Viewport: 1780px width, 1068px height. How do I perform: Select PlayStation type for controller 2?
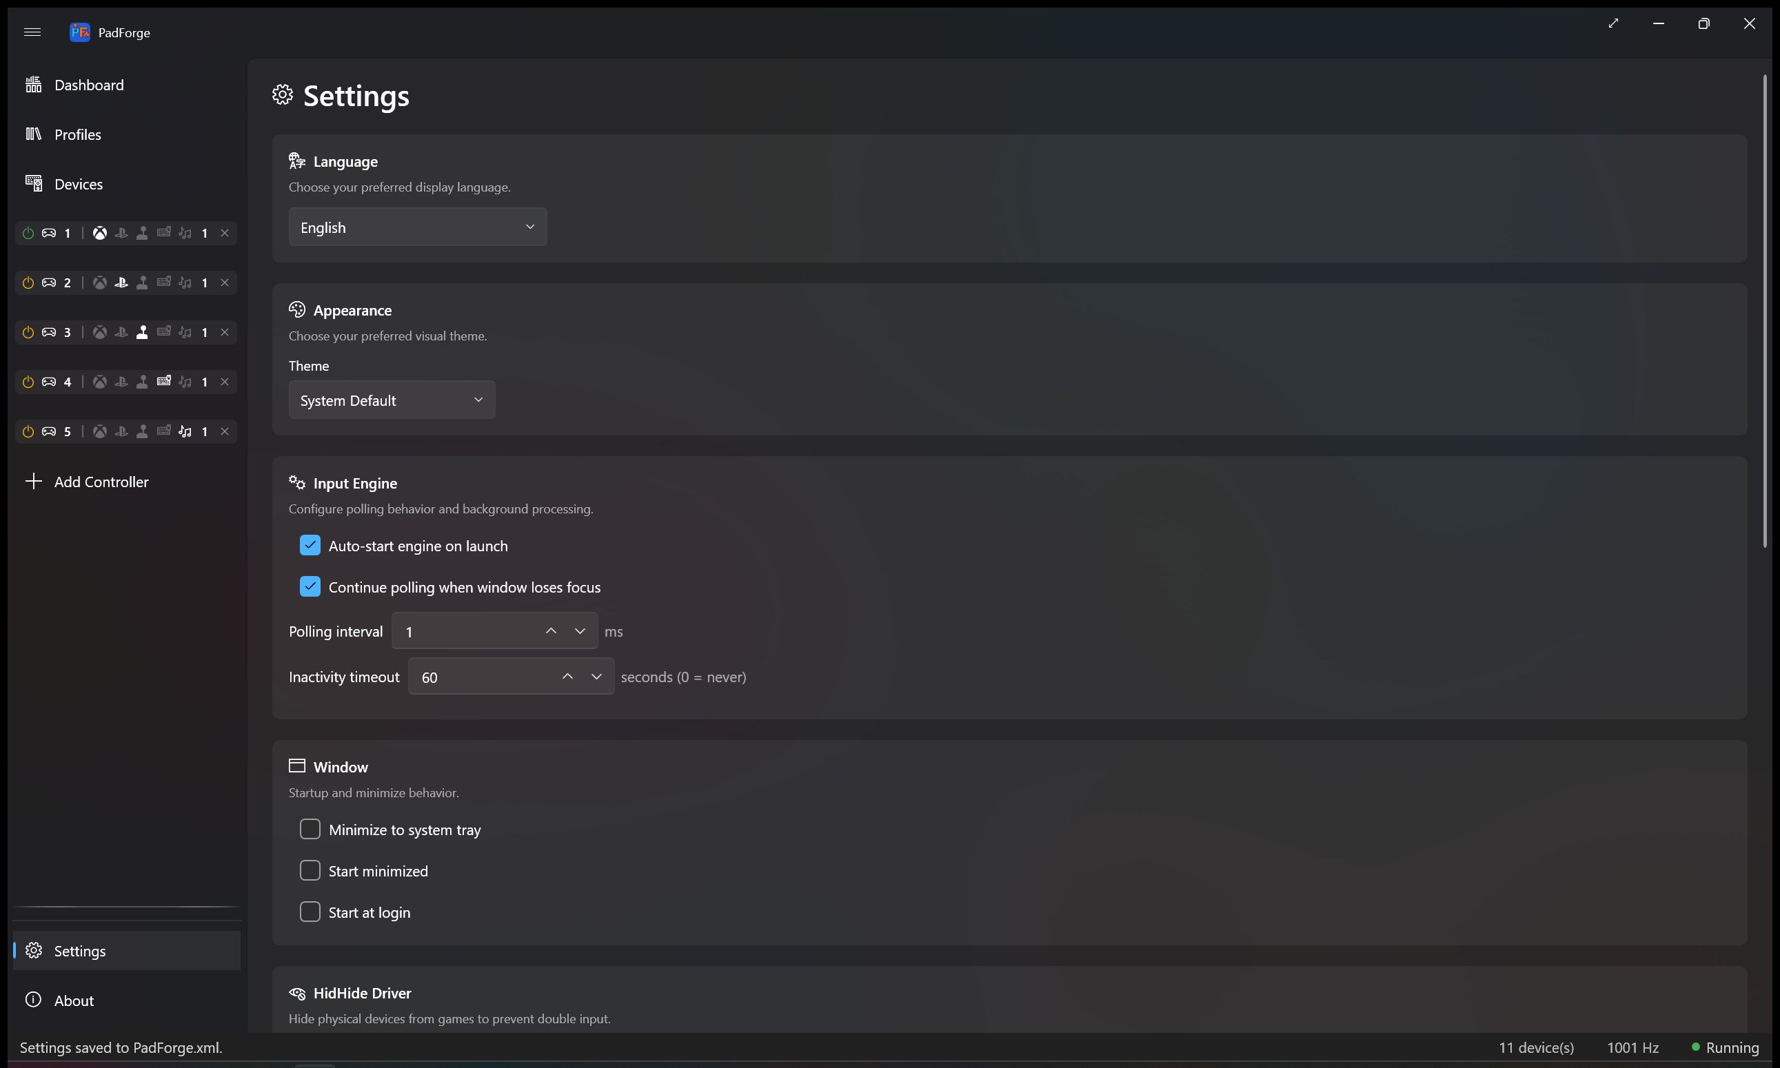point(121,283)
